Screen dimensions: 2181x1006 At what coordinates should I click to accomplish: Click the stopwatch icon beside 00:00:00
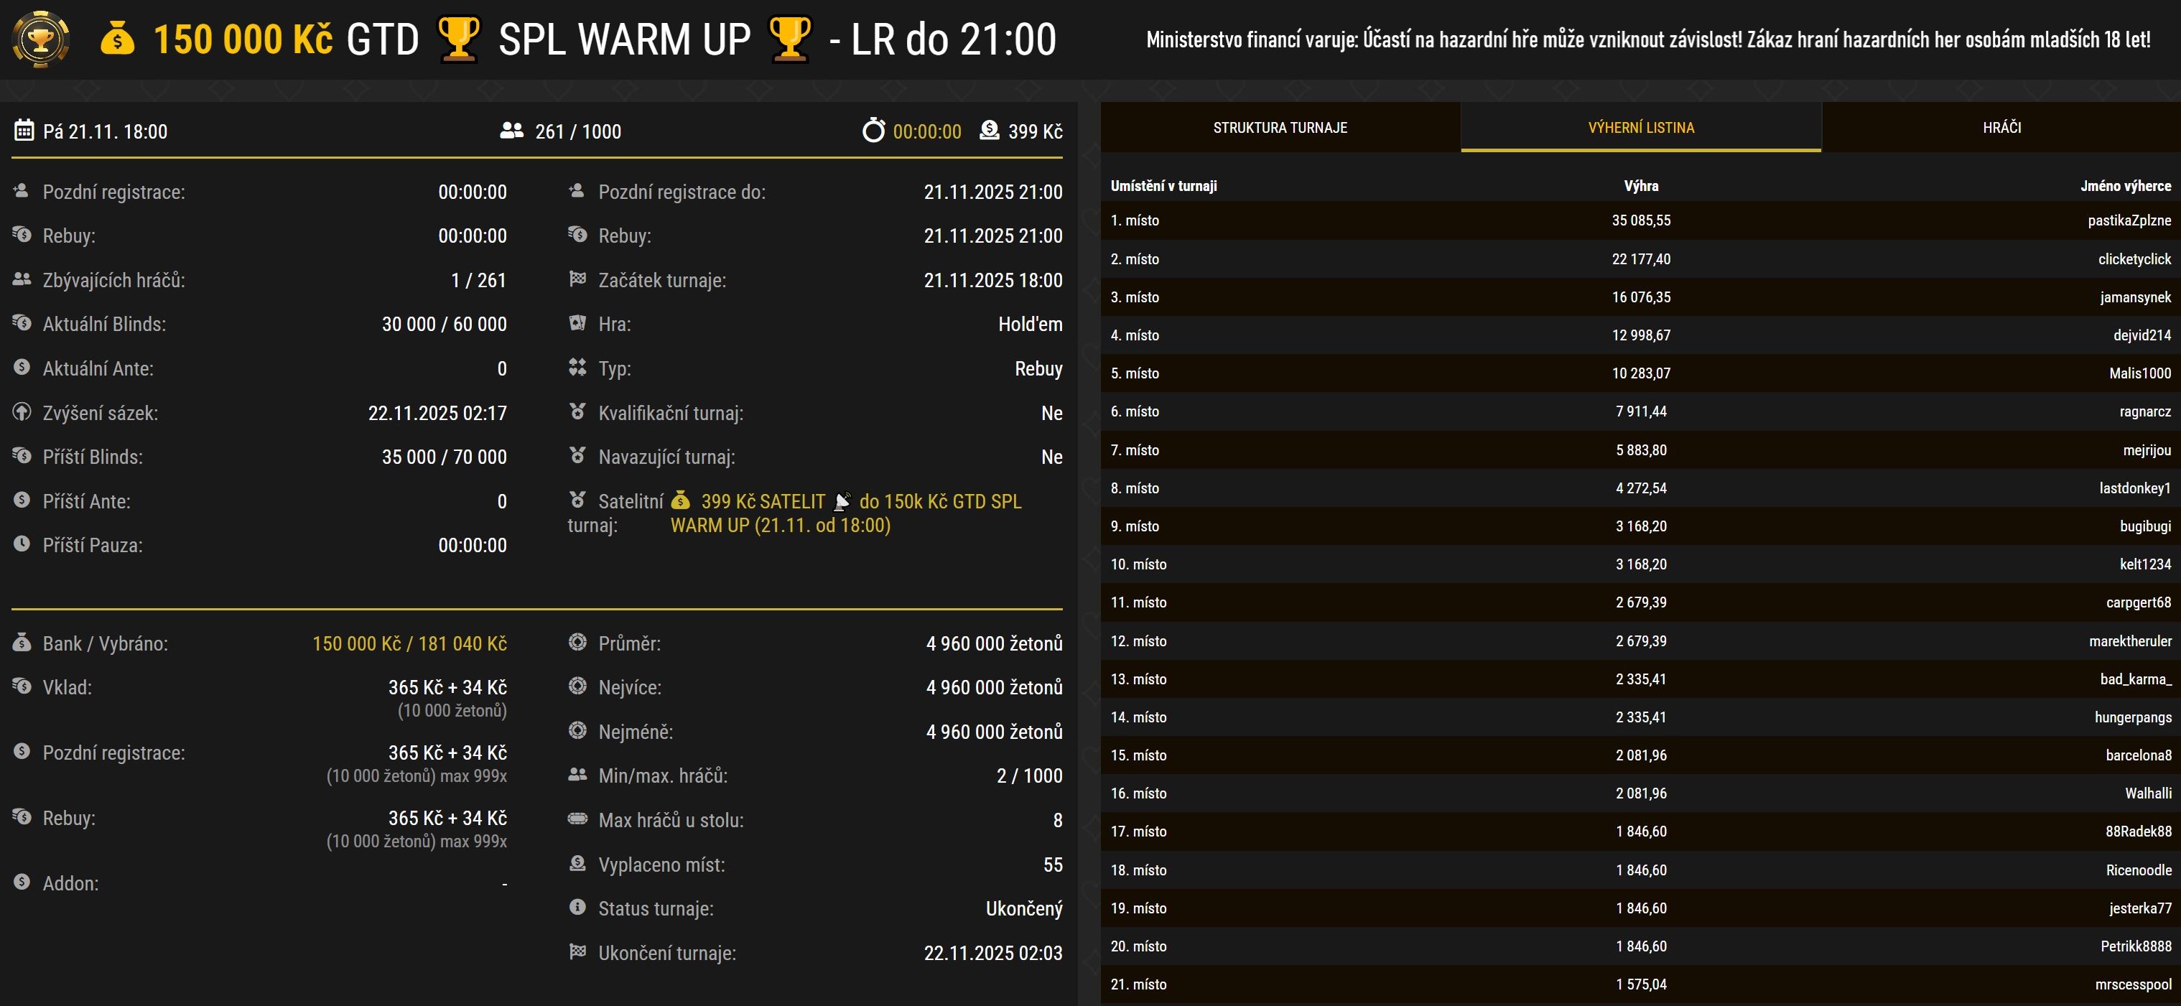point(873,131)
